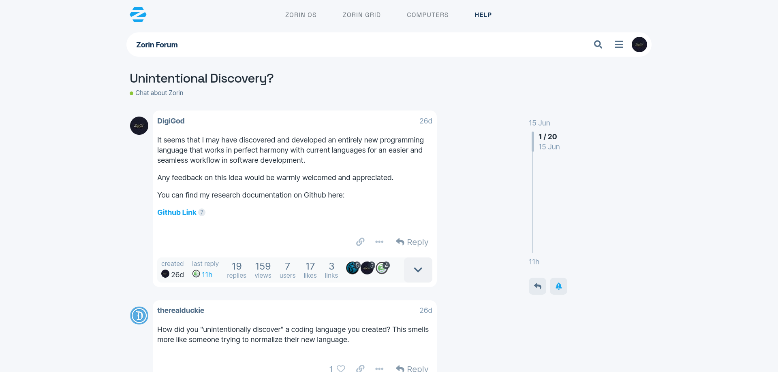Screen dimensions: 778x372
Task: Jump to 15 Jun at timeline top
Action: [539, 123]
